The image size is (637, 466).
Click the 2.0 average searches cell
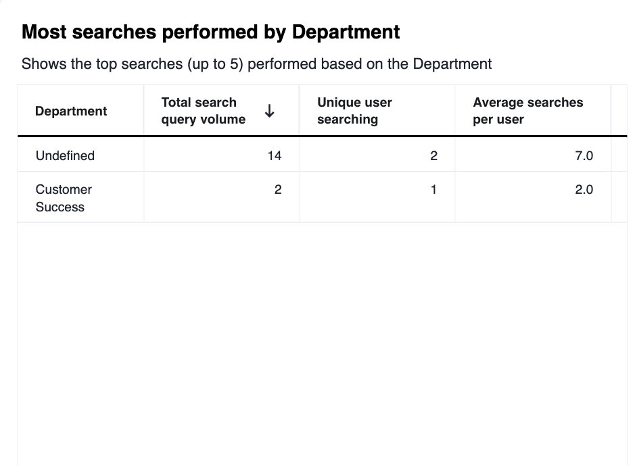(584, 190)
